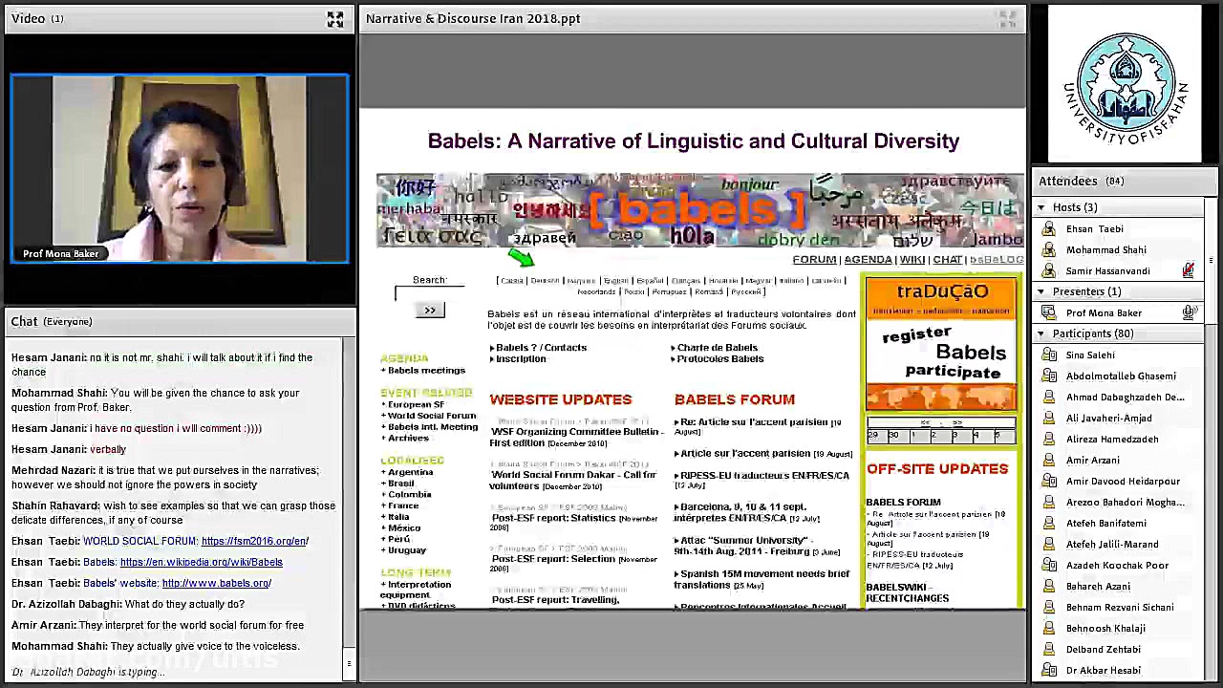This screenshot has height=688, width=1223.
Task: Collapse the Hosts (3) group
Action: 1041,208
